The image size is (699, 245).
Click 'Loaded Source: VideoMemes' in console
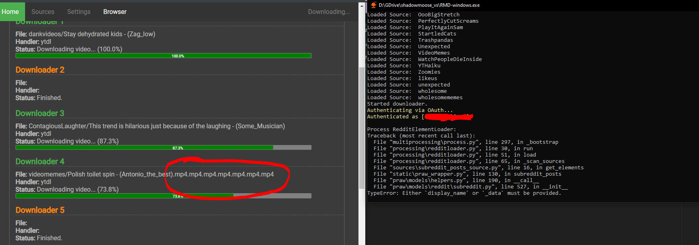pyautogui.click(x=409, y=53)
